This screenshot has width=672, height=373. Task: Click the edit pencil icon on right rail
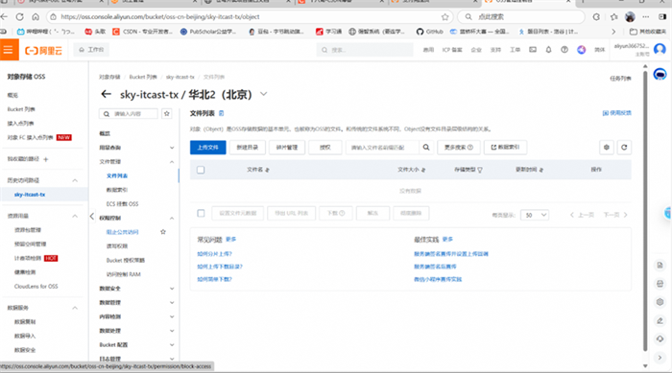point(660,321)
